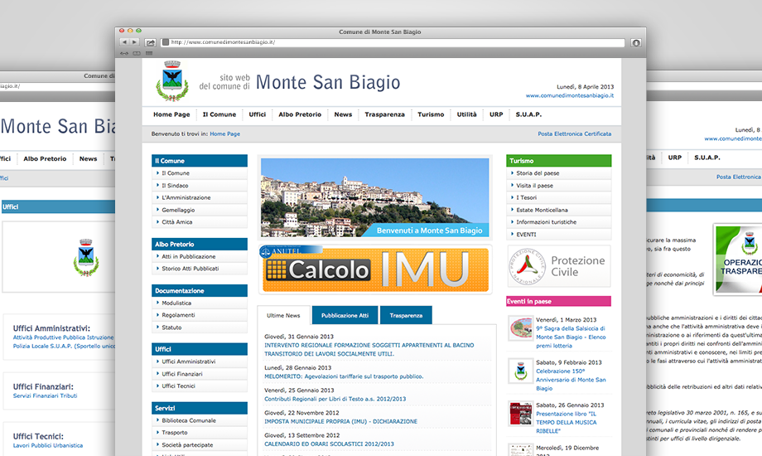
Task: Open Uffici Finanziari sidebar link
Action: pos(182,374)
